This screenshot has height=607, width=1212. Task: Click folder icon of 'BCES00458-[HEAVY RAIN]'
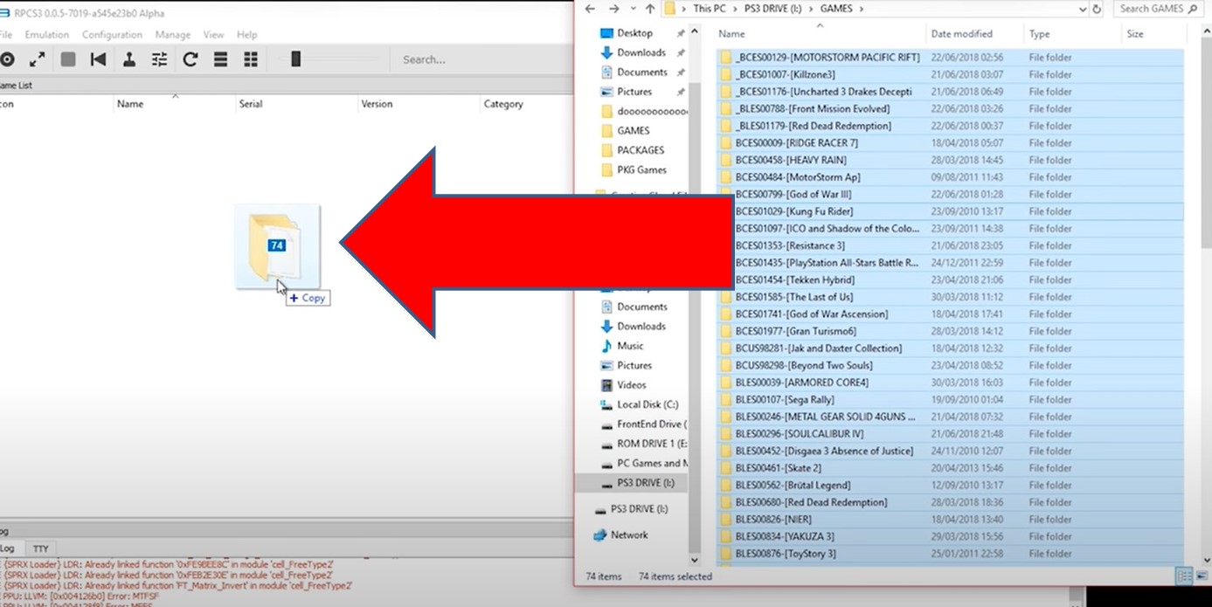724,161
